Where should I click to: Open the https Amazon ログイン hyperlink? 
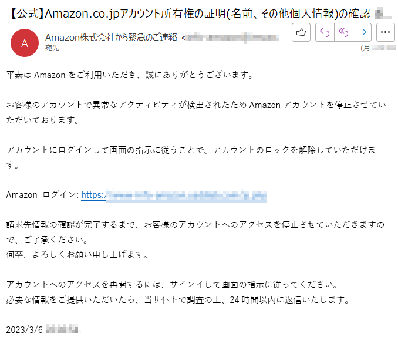(174, 196)
